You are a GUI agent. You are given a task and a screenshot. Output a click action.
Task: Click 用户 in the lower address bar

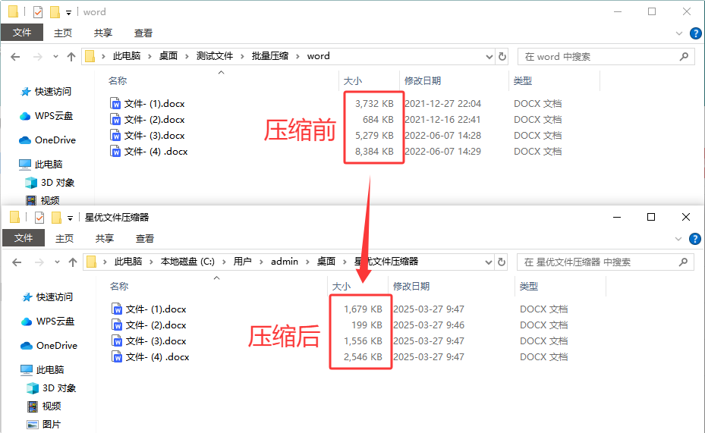click(242, 262)
